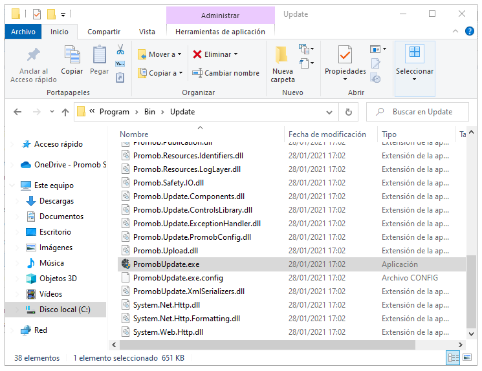Expand hidden breadcrumb path chevron

click(x=92, y=111)
